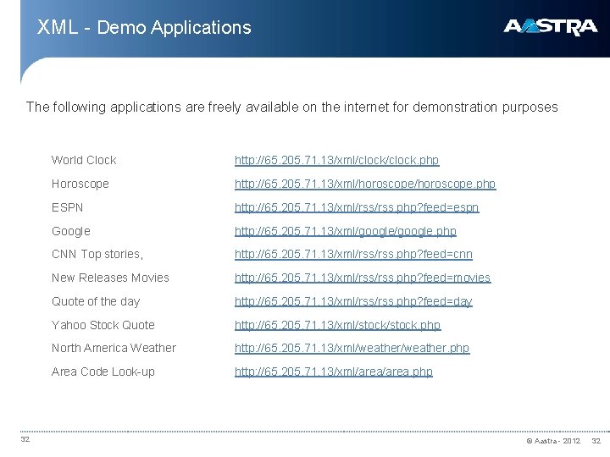Select the 'Area Code Look-up' label

click(x=103, y=372)
